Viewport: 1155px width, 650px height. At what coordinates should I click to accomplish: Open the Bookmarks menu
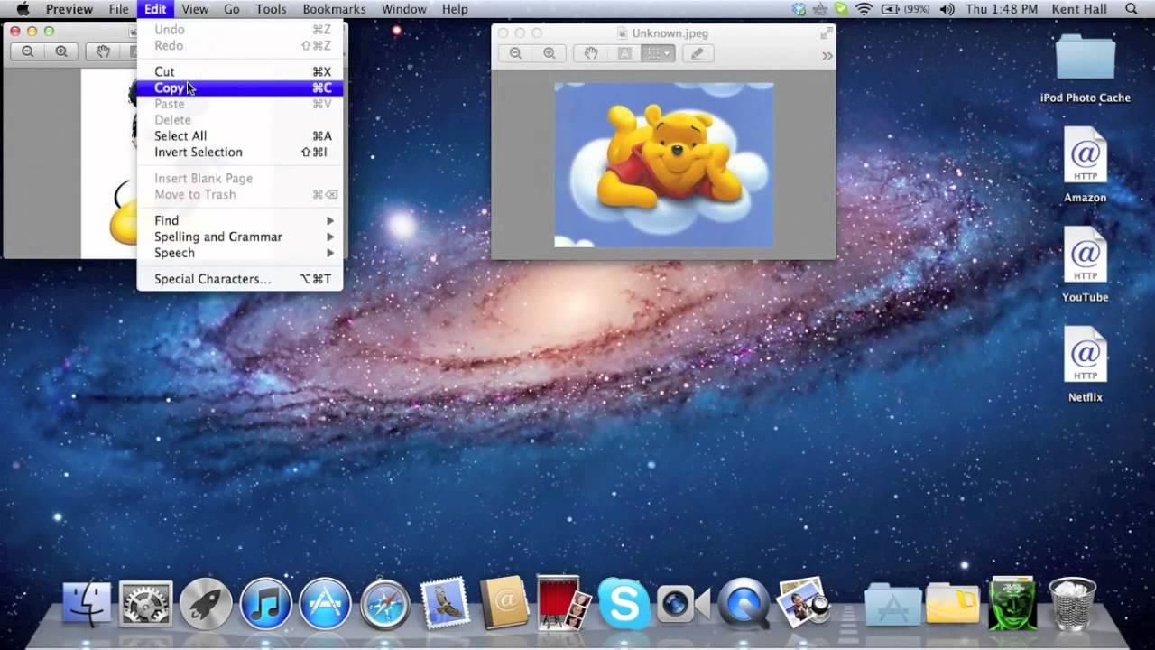tap(334, 9)
